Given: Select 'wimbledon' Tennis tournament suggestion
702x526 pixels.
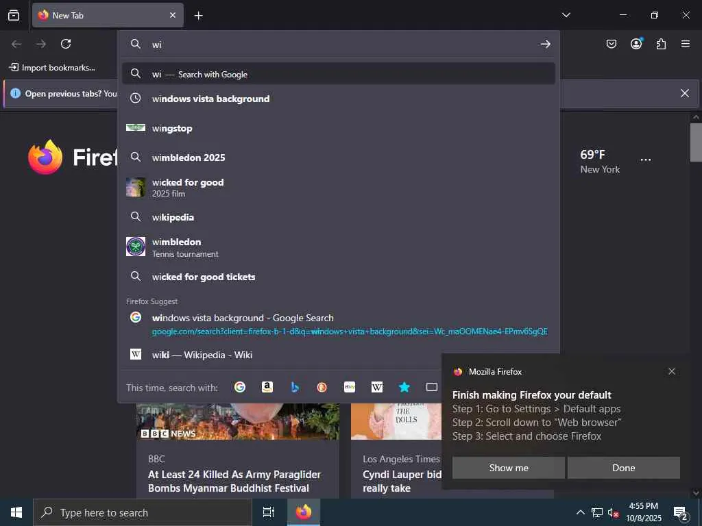Looking at the screenshot, I should tap(339, 247).
